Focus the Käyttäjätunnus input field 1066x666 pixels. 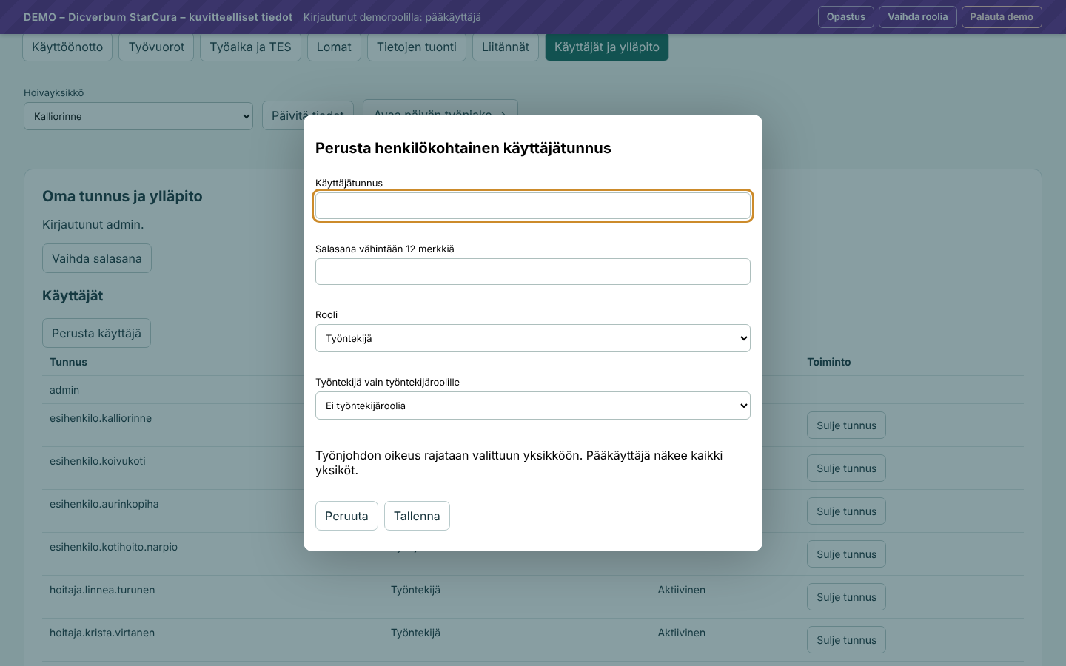tap(533, 206)
